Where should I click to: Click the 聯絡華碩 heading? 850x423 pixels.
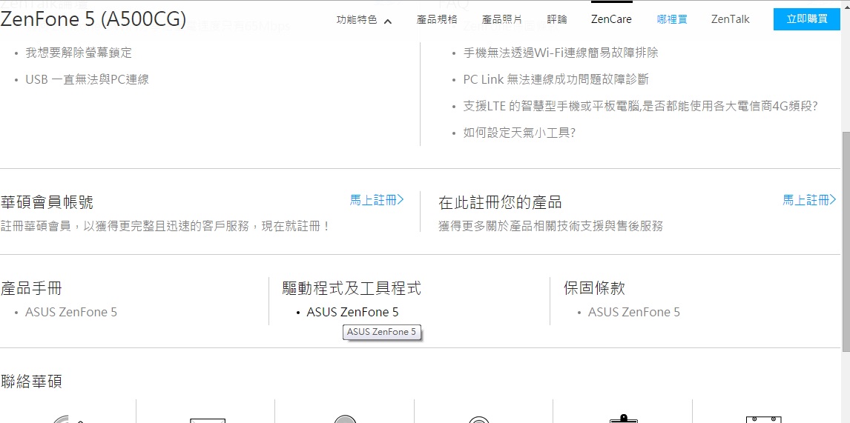pos(31,382)
